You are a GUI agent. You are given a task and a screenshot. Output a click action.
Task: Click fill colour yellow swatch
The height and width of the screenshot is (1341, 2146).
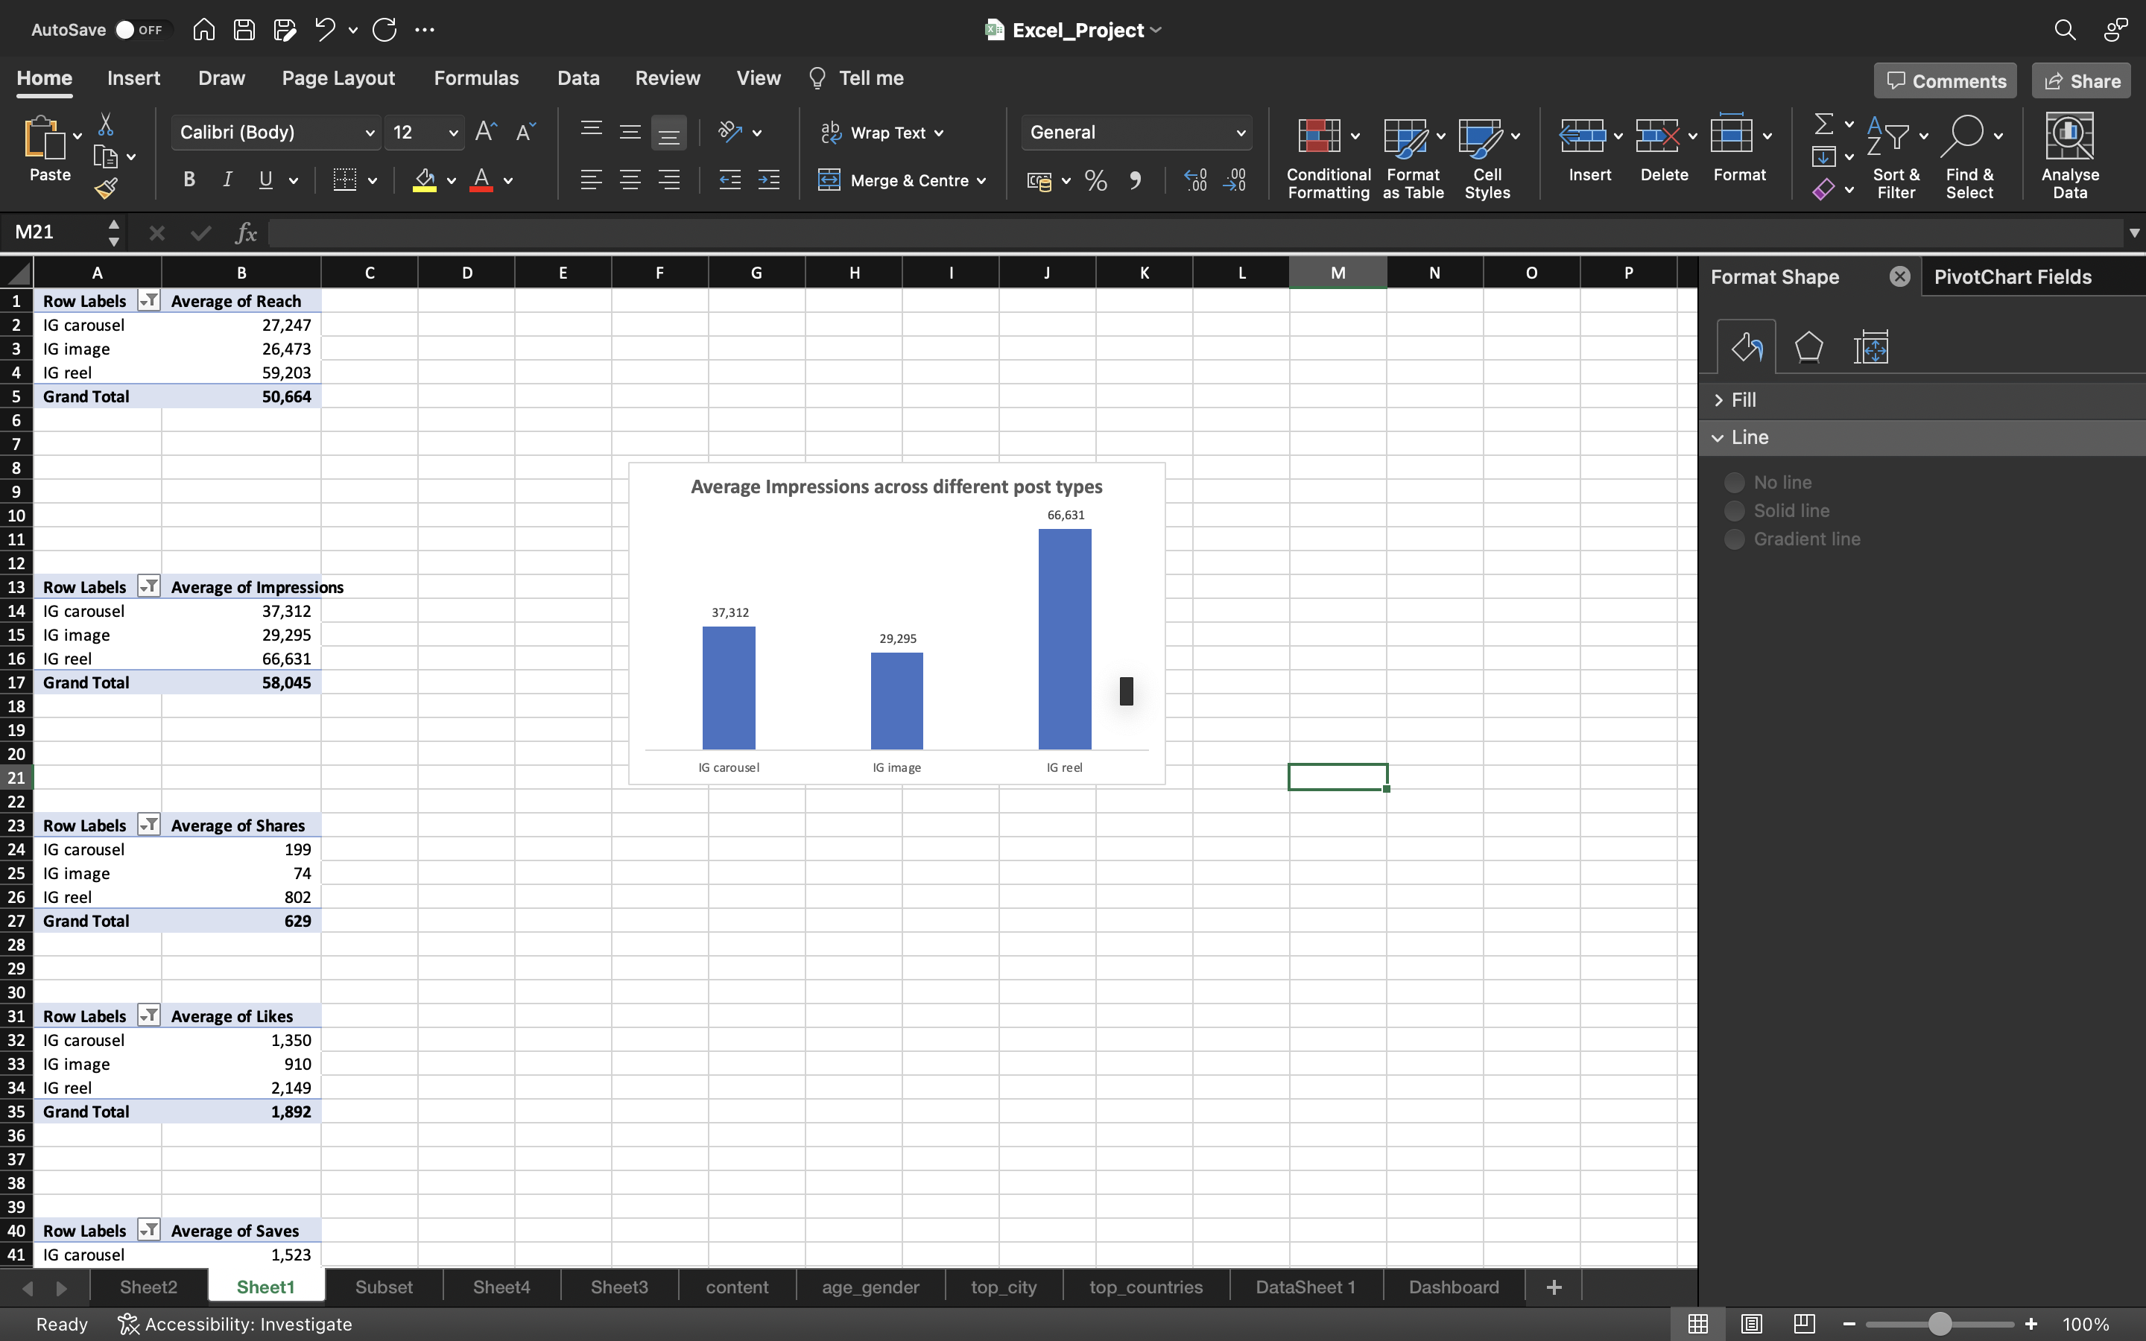[425, 180]
